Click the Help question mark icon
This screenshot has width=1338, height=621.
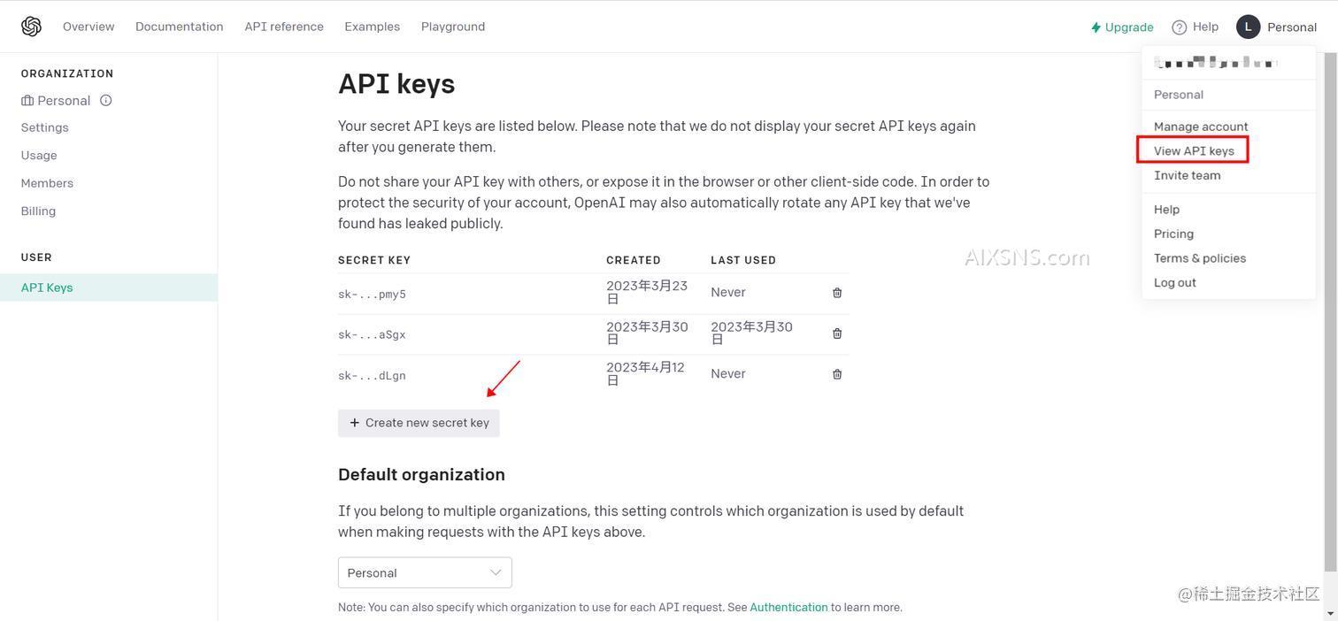point(1179,27)
